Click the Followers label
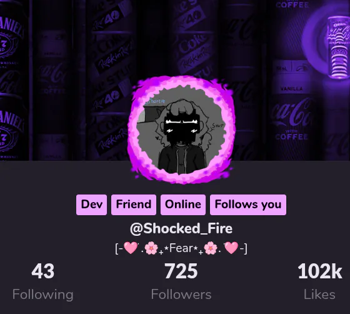This screenshot has height=314, width=350. click(x=181, y=295)
